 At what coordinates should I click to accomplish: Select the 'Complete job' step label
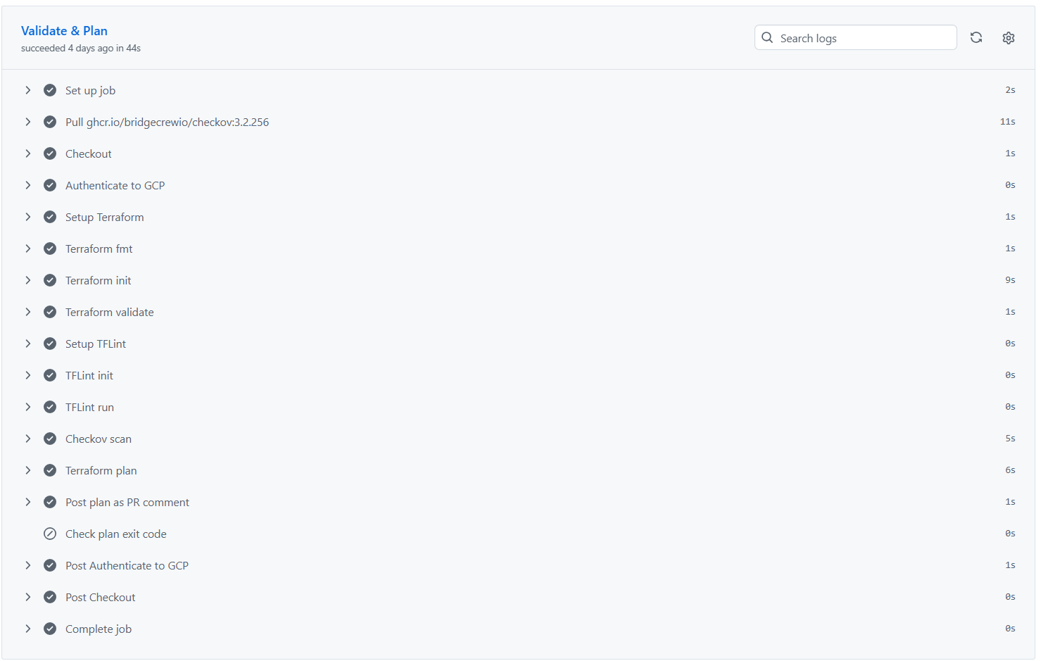(x=99, y=629)
